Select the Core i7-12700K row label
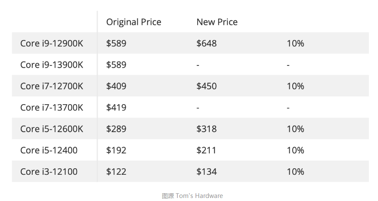378x201 pixels. (52, 86)
